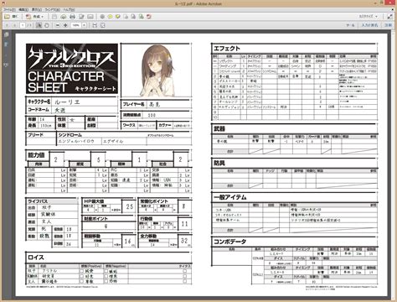The width and height of the screenshot is (397, 302).
Task: Click the zoom out minus button
Action: (x=58, y=25)
